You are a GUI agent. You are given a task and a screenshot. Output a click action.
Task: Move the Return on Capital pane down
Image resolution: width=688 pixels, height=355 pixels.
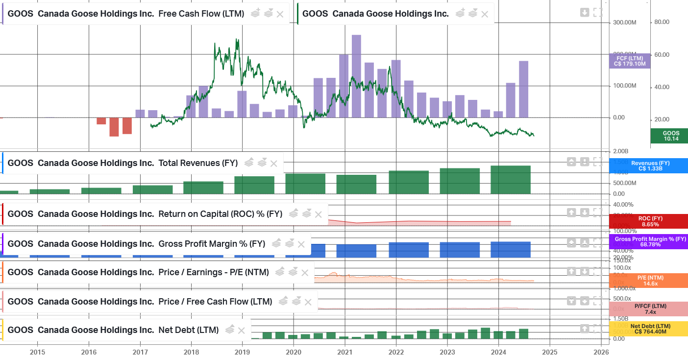[x=585, y=213]
